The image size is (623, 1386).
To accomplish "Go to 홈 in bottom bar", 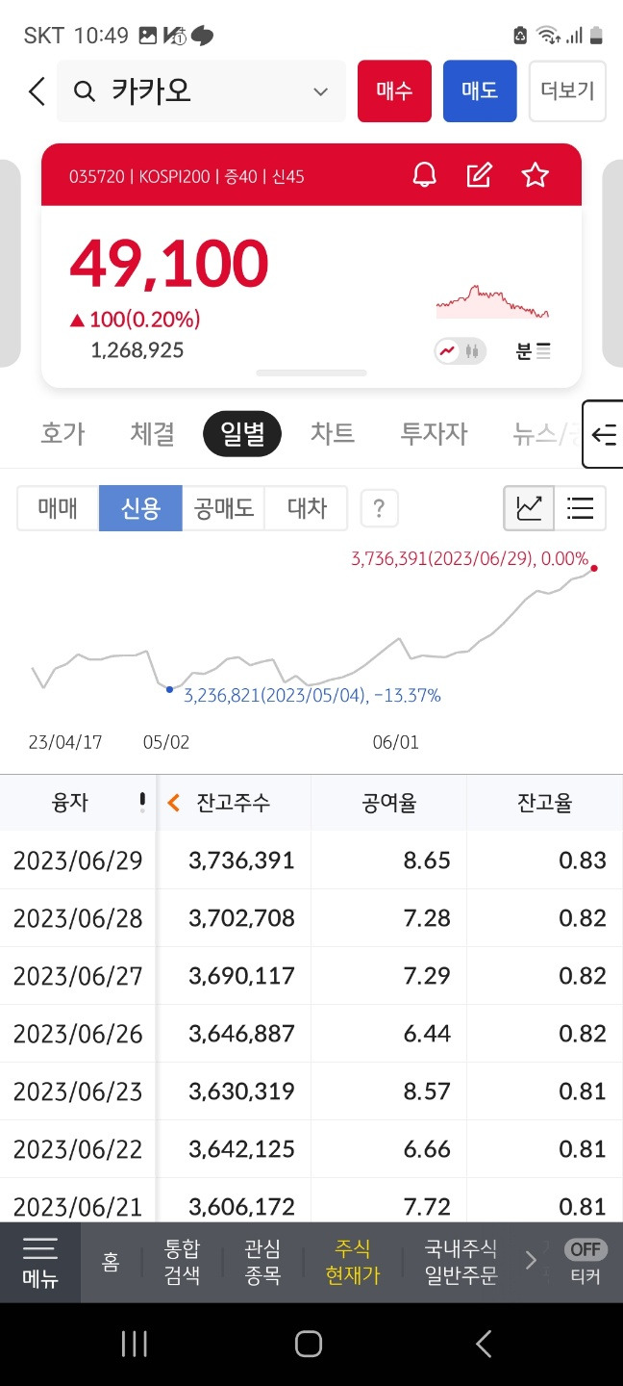I will point(112,1263).
